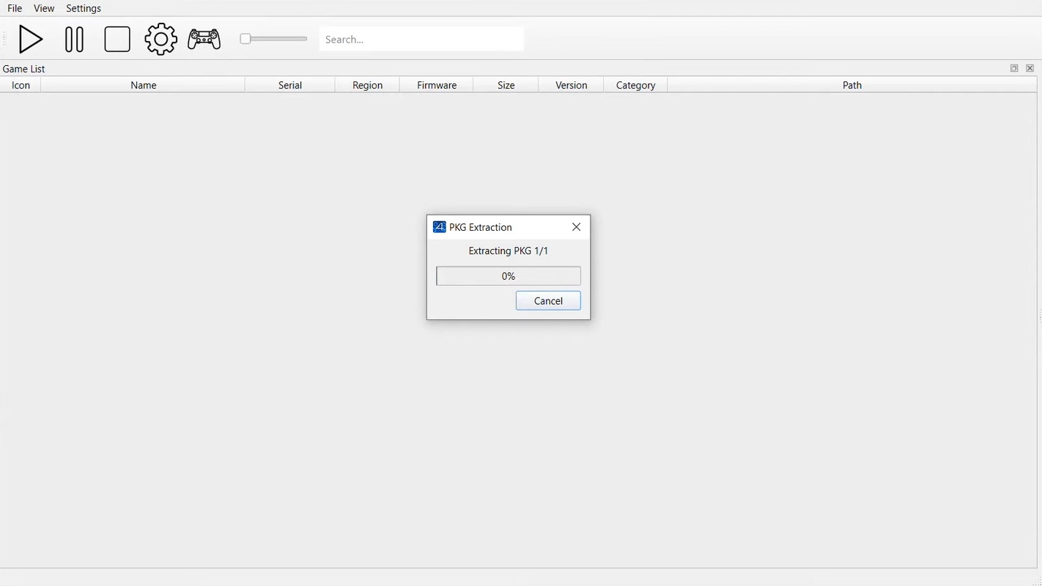Sort games by Path column

pos(852,85)
